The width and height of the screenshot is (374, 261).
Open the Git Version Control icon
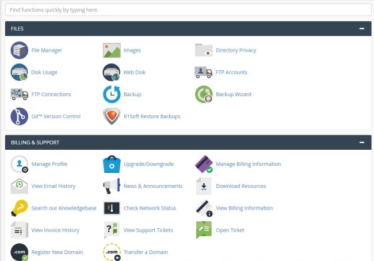(20, 116)
